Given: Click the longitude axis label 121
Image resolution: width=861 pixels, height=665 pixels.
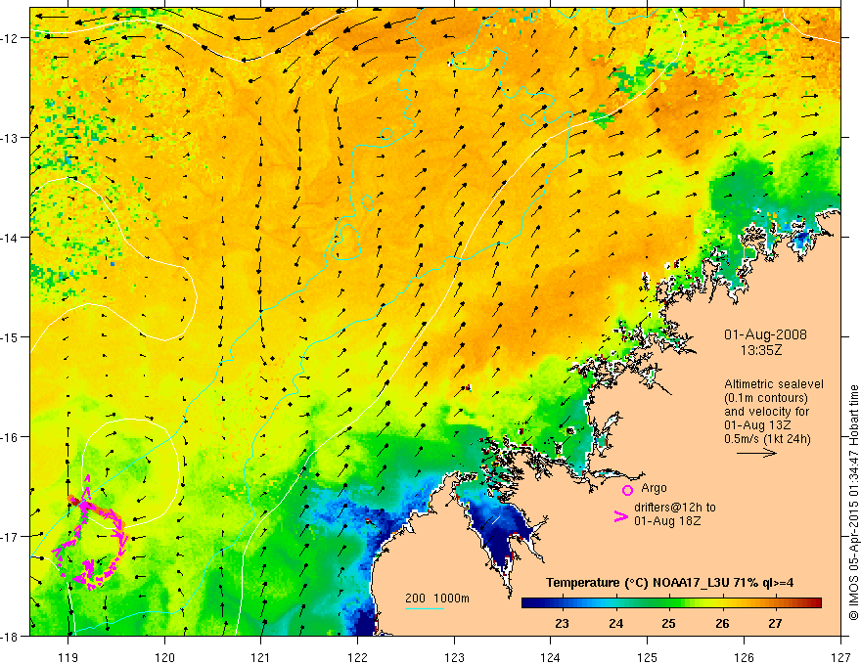Looking at the screenshot, I should click(x=261, y=657).
